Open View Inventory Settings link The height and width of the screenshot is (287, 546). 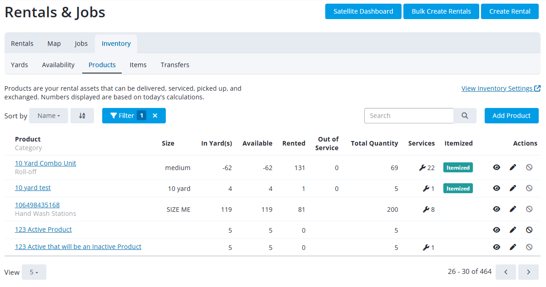tap(501, 88)
